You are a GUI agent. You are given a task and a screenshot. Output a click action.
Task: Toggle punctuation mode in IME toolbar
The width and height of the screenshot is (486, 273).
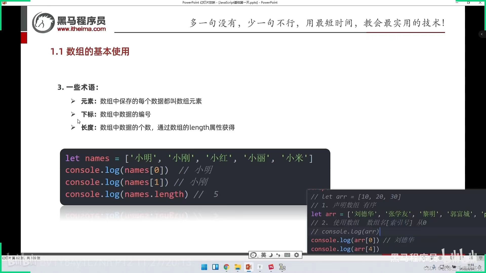point(278,255)
